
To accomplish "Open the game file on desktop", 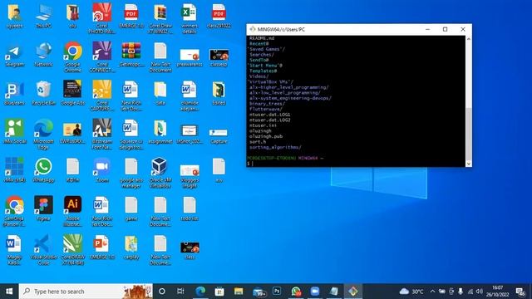I will click(x=131, y=209).
